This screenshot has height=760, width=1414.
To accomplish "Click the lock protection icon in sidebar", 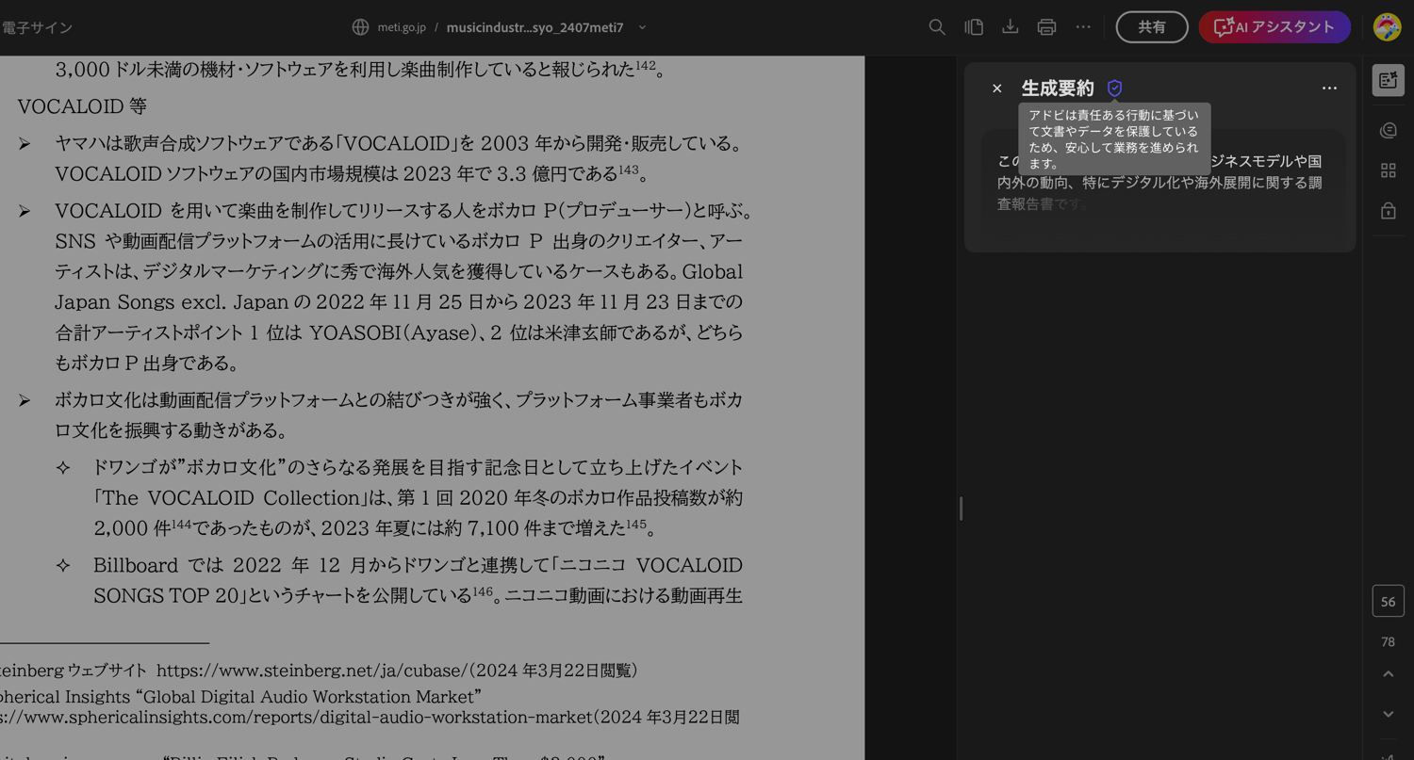I will click(x=1388, y=211).
